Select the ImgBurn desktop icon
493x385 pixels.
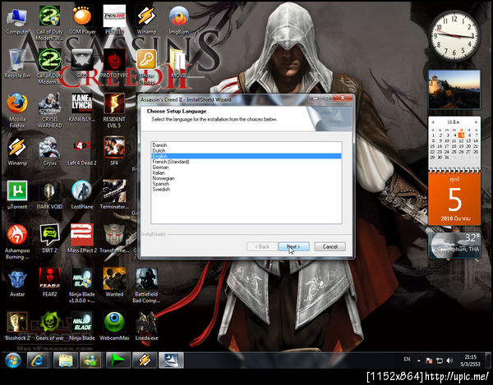178,21
